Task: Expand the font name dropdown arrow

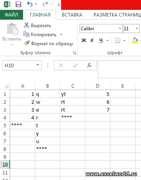Action: tap(120, 28)
